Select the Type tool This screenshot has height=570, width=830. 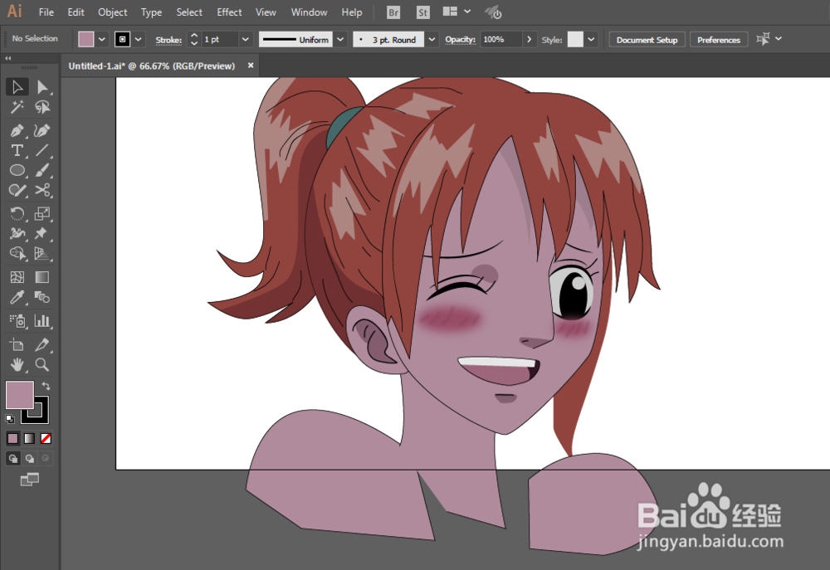[x=17, y=150]
